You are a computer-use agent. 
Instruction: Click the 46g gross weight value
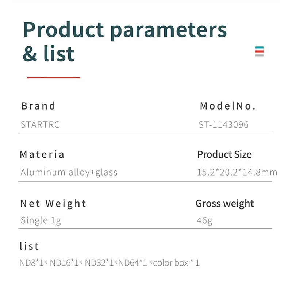tap(204, 220)
